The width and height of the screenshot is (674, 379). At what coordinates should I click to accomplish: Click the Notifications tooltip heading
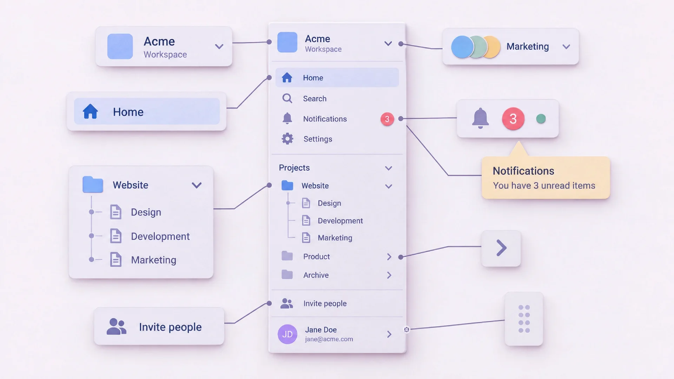tap(523, 171)
